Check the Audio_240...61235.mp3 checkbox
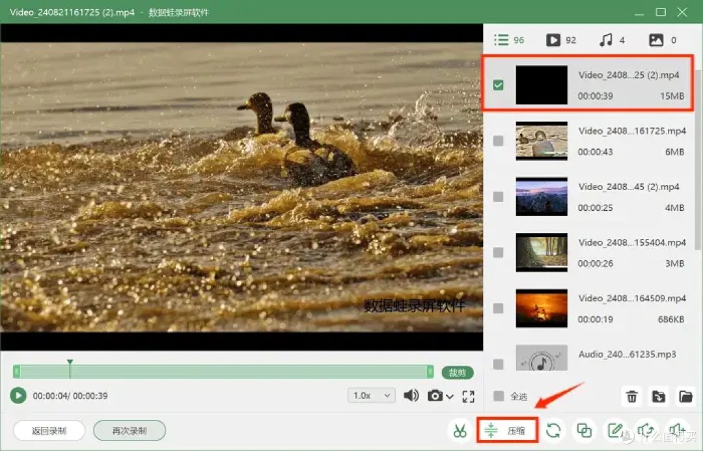The height and width of the screenshot is (451, 703). point(498,364)
